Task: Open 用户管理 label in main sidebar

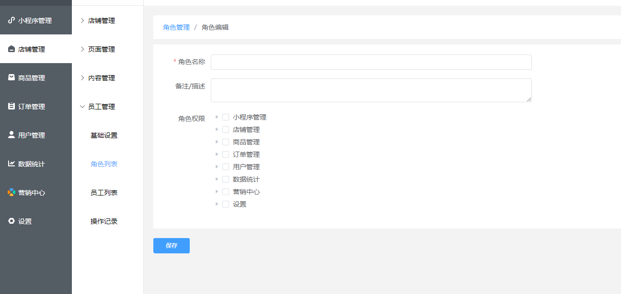Action: tap(32, 135)
